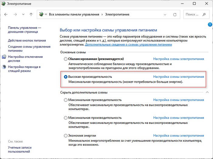The height and width of the screenshot is (159, 213).
Task: Go up one level arrow
Action: pyautogui.click(x=31, y=14)
